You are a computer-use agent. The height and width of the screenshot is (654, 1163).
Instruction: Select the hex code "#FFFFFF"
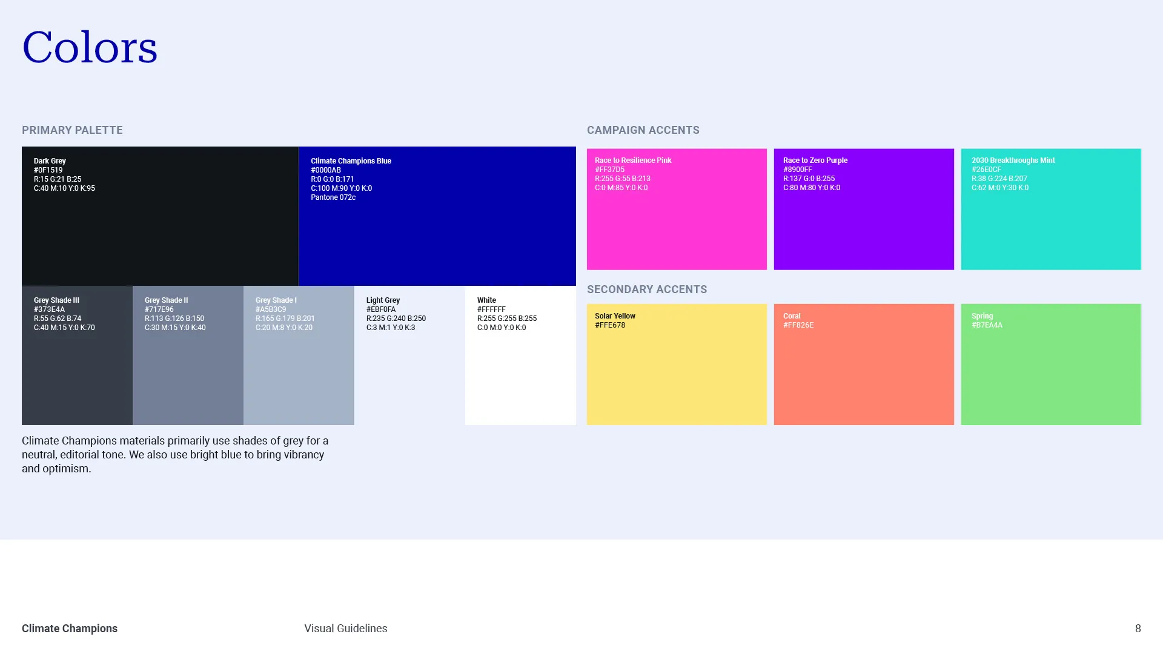491,309
